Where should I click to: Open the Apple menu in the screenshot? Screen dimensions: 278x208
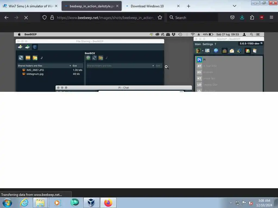coord(19,34)
